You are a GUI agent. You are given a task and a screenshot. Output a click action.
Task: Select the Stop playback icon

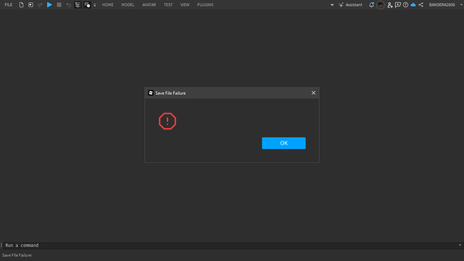(59, 5)
